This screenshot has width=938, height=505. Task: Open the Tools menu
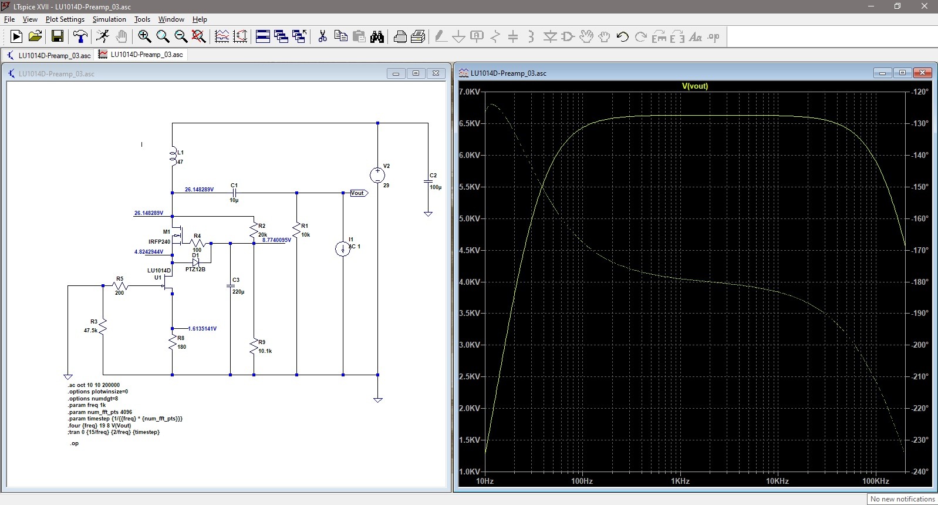click(142, 19)
